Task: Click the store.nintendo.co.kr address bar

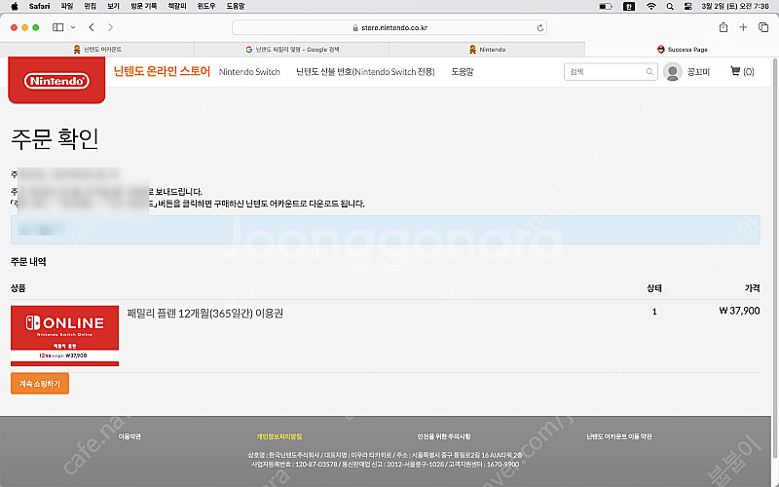Action: pyautogui.click(x=389, y=27)
